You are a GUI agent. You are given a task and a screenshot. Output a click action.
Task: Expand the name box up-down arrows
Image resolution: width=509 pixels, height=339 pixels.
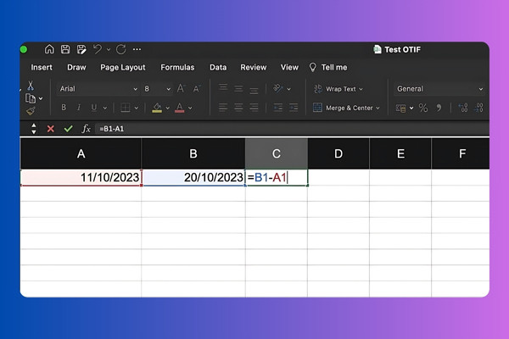(33, 129)
